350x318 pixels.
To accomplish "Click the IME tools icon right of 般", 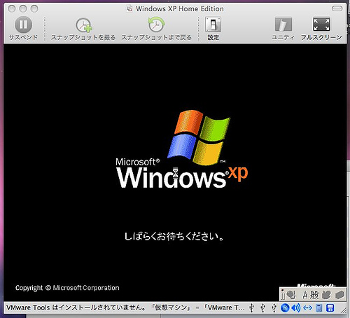I will [x=326, y=295].
